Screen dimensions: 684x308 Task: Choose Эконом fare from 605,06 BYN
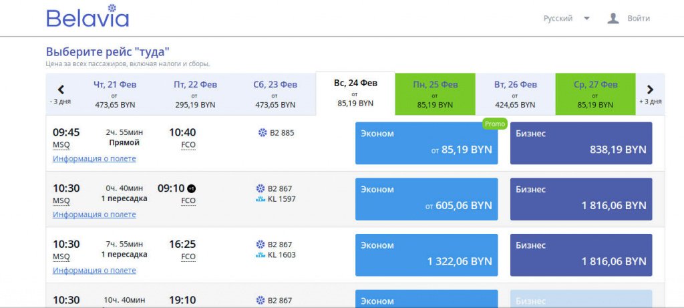(426, 199)
